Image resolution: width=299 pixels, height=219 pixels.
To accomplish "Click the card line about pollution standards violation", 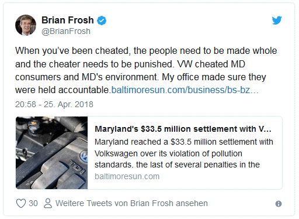I will 168,153.
